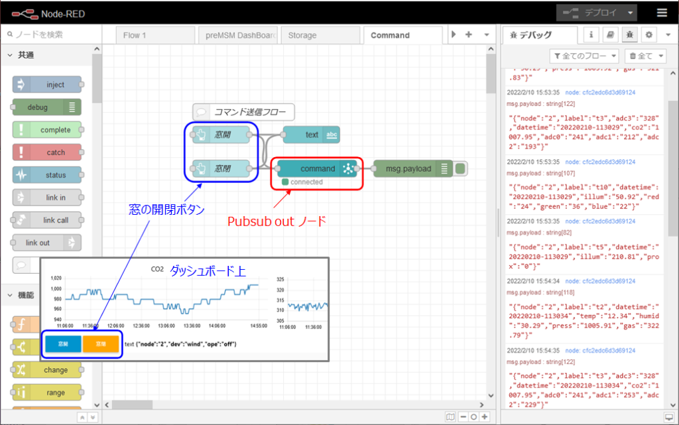679x425 pixels.
Task: Select the command Pubsub out node
Action: pyautogui.click(x=316, y=169)
